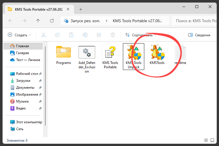This screenshot has height=146, width=219.
Task: Switch to large icons view in status bar
Action: [x=212, y=141]
